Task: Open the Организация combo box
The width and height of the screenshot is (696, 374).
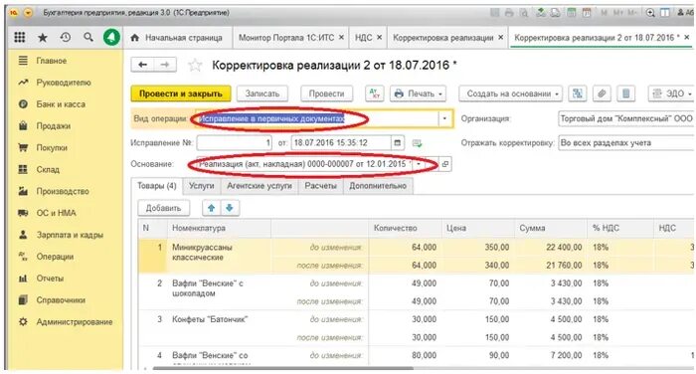Action: [x=626, y=118]
